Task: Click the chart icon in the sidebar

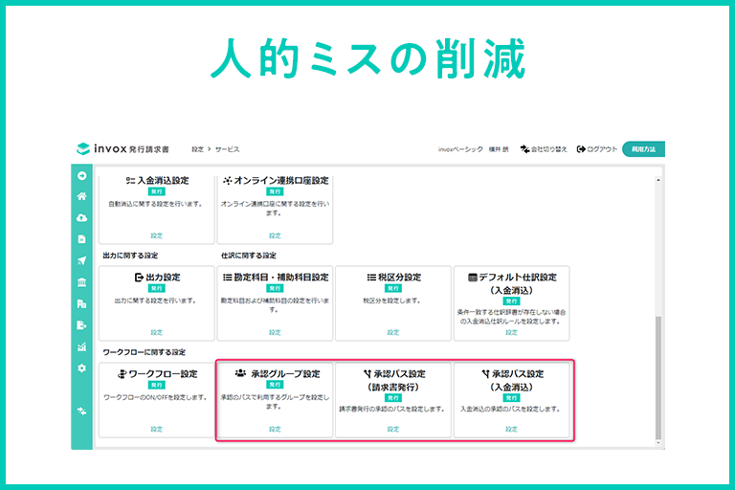Action: [82, 346]
